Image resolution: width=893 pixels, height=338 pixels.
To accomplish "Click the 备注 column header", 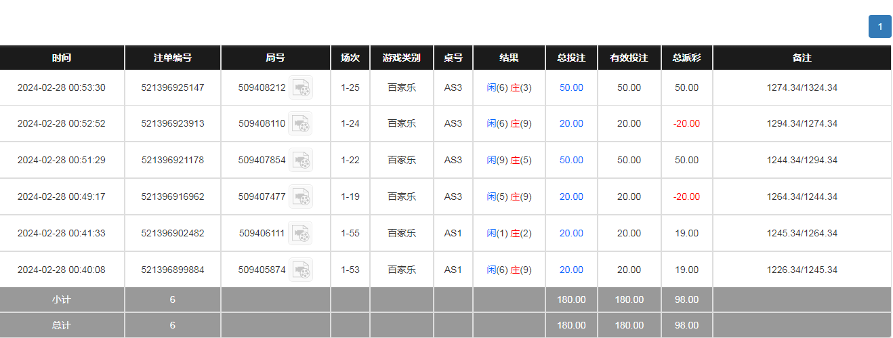I will point(802,58).
